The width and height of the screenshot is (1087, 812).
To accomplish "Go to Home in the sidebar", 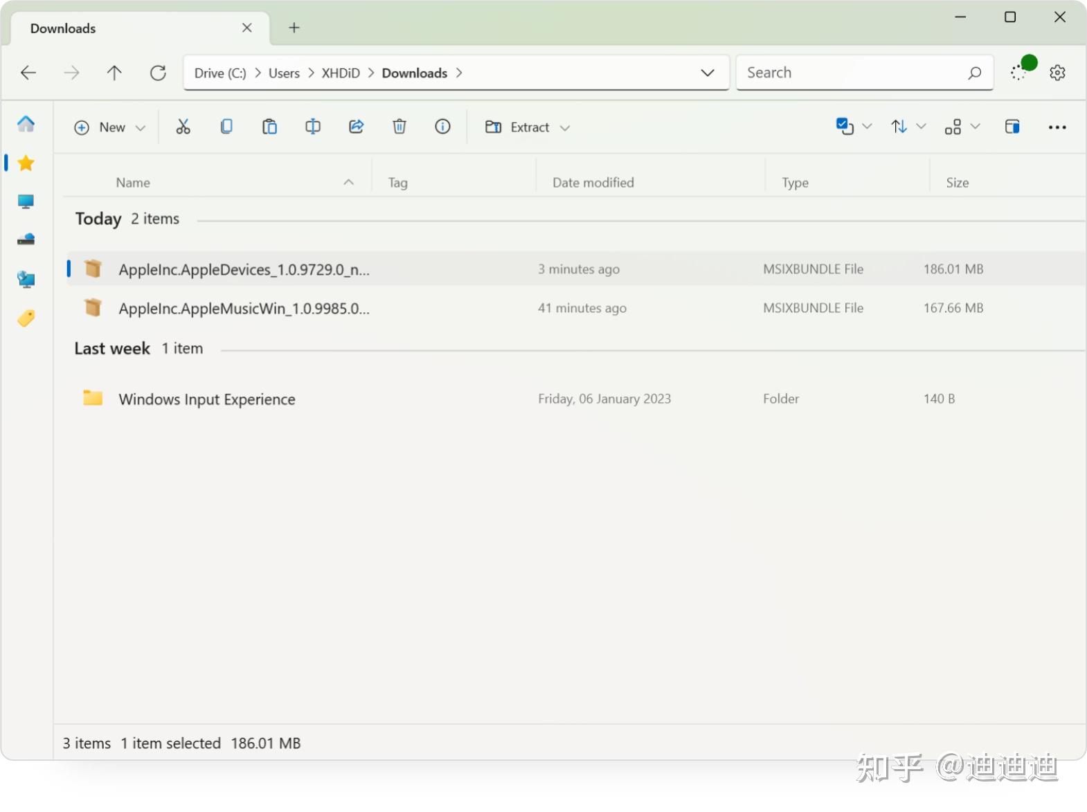I will click(x=26, y=124).
